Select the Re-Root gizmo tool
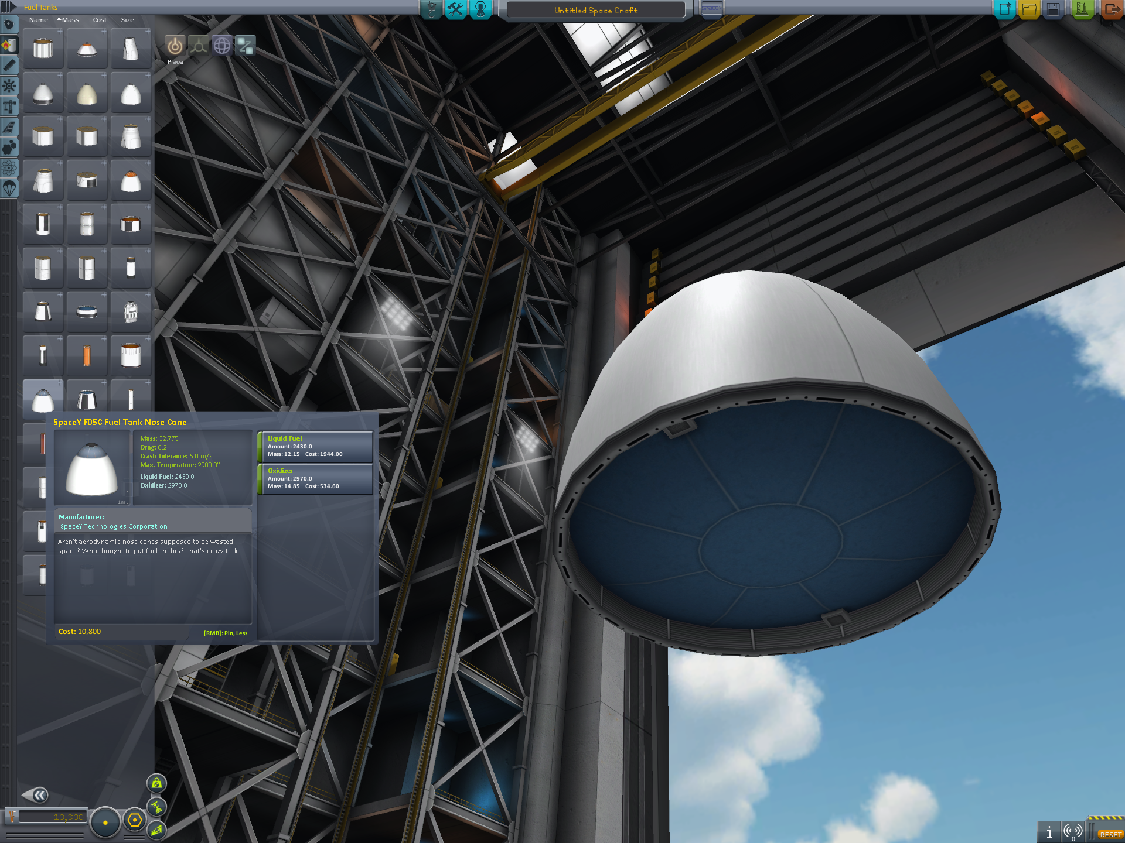Screen dimensions: 1125x843 pos(246,46)
